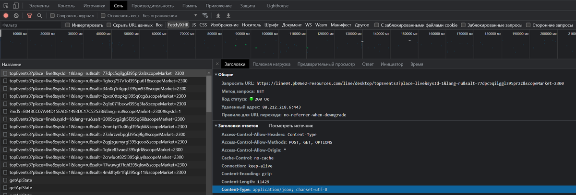The image size is (576, 195).
Task: Click file icon of the salt=1ghcq757v1ol395pu61 request
Action: click(x=5, y=81)
